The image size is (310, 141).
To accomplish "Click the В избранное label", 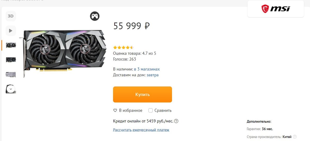I will [x=130, y=110].
